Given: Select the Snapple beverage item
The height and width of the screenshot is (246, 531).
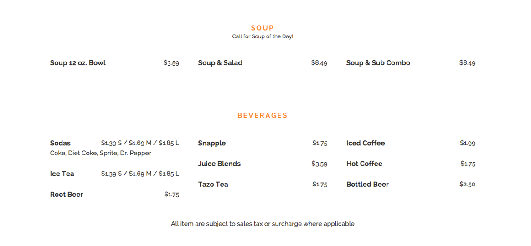Looking at the screenshot, I should pos(211,143).
